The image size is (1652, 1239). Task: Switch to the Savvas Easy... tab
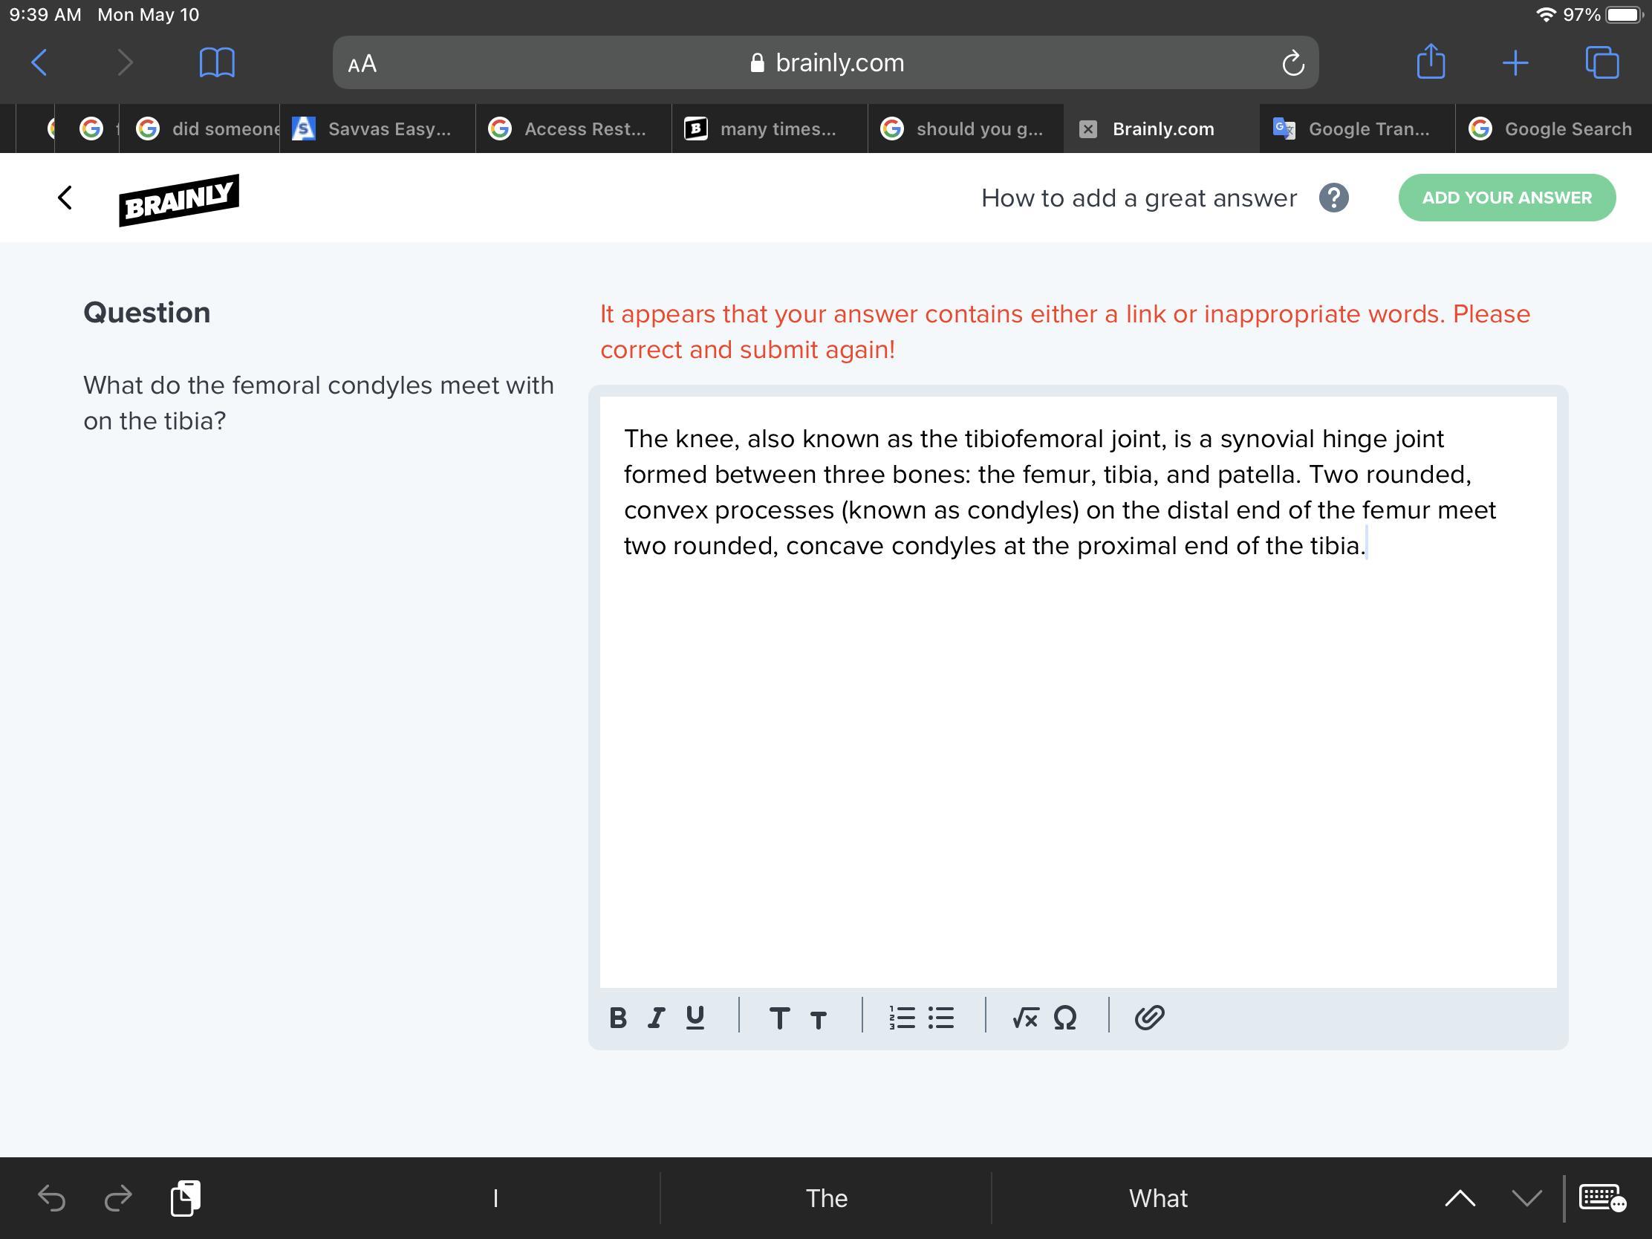(377, 129)
